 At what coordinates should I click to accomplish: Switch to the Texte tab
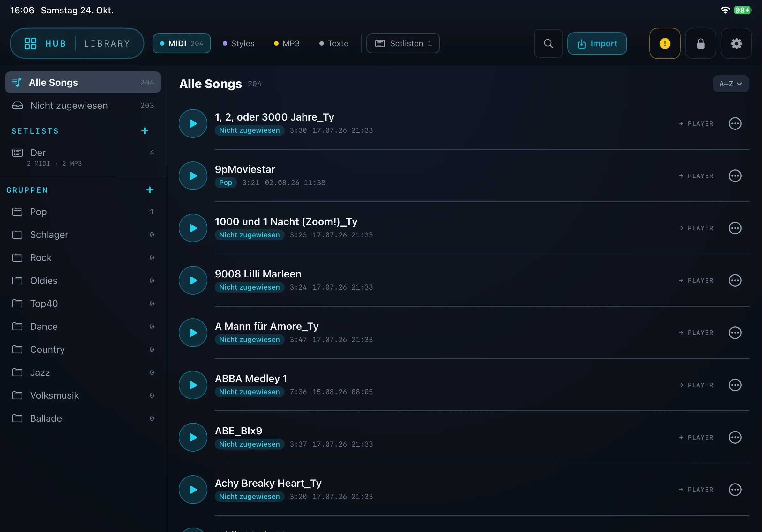[333, 43]
